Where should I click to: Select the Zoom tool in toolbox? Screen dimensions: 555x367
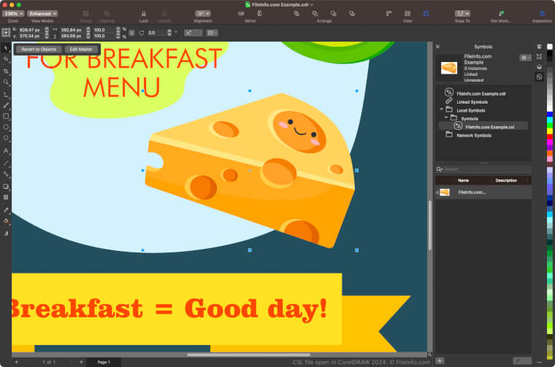pos(6,82)
